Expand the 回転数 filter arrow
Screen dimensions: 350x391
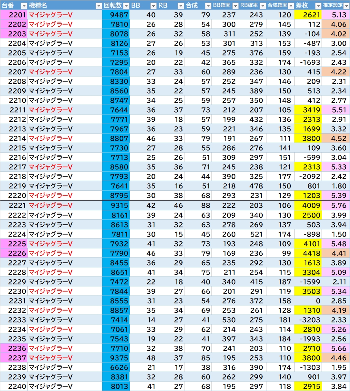[126, 6]
